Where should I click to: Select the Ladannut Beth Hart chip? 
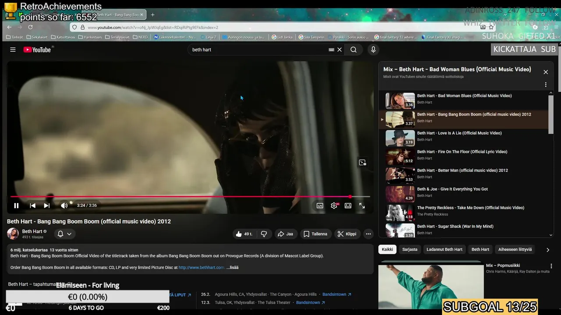(x=444, y=249)
